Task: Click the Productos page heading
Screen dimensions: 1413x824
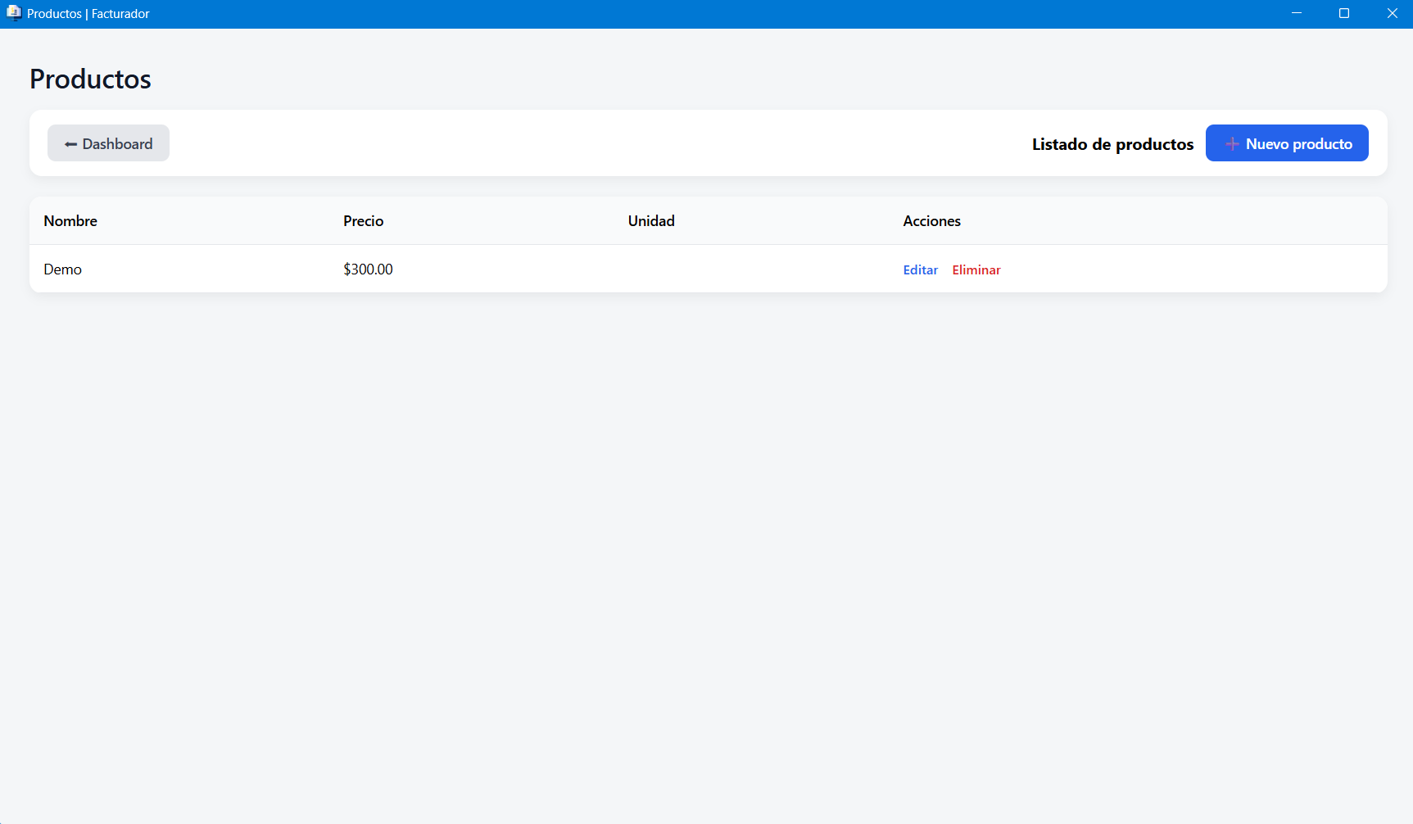Action: (x=90, y=79)
